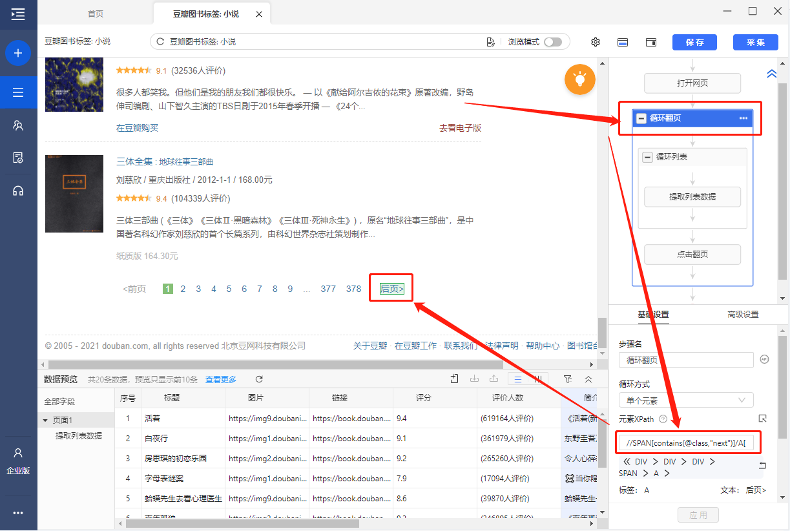Collapse the workflow with the double chevron
This screenshot has width=790, height=531.
point(771,74)
